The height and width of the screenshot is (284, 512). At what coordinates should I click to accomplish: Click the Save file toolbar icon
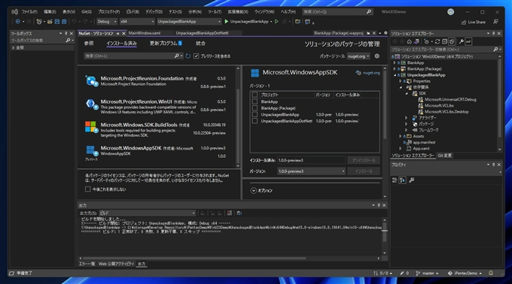[x=57, y=22]
